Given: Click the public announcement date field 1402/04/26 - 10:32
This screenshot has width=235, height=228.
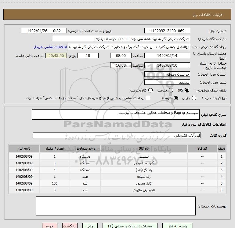Looking at the screenshot, I should (x=44, y=31).
